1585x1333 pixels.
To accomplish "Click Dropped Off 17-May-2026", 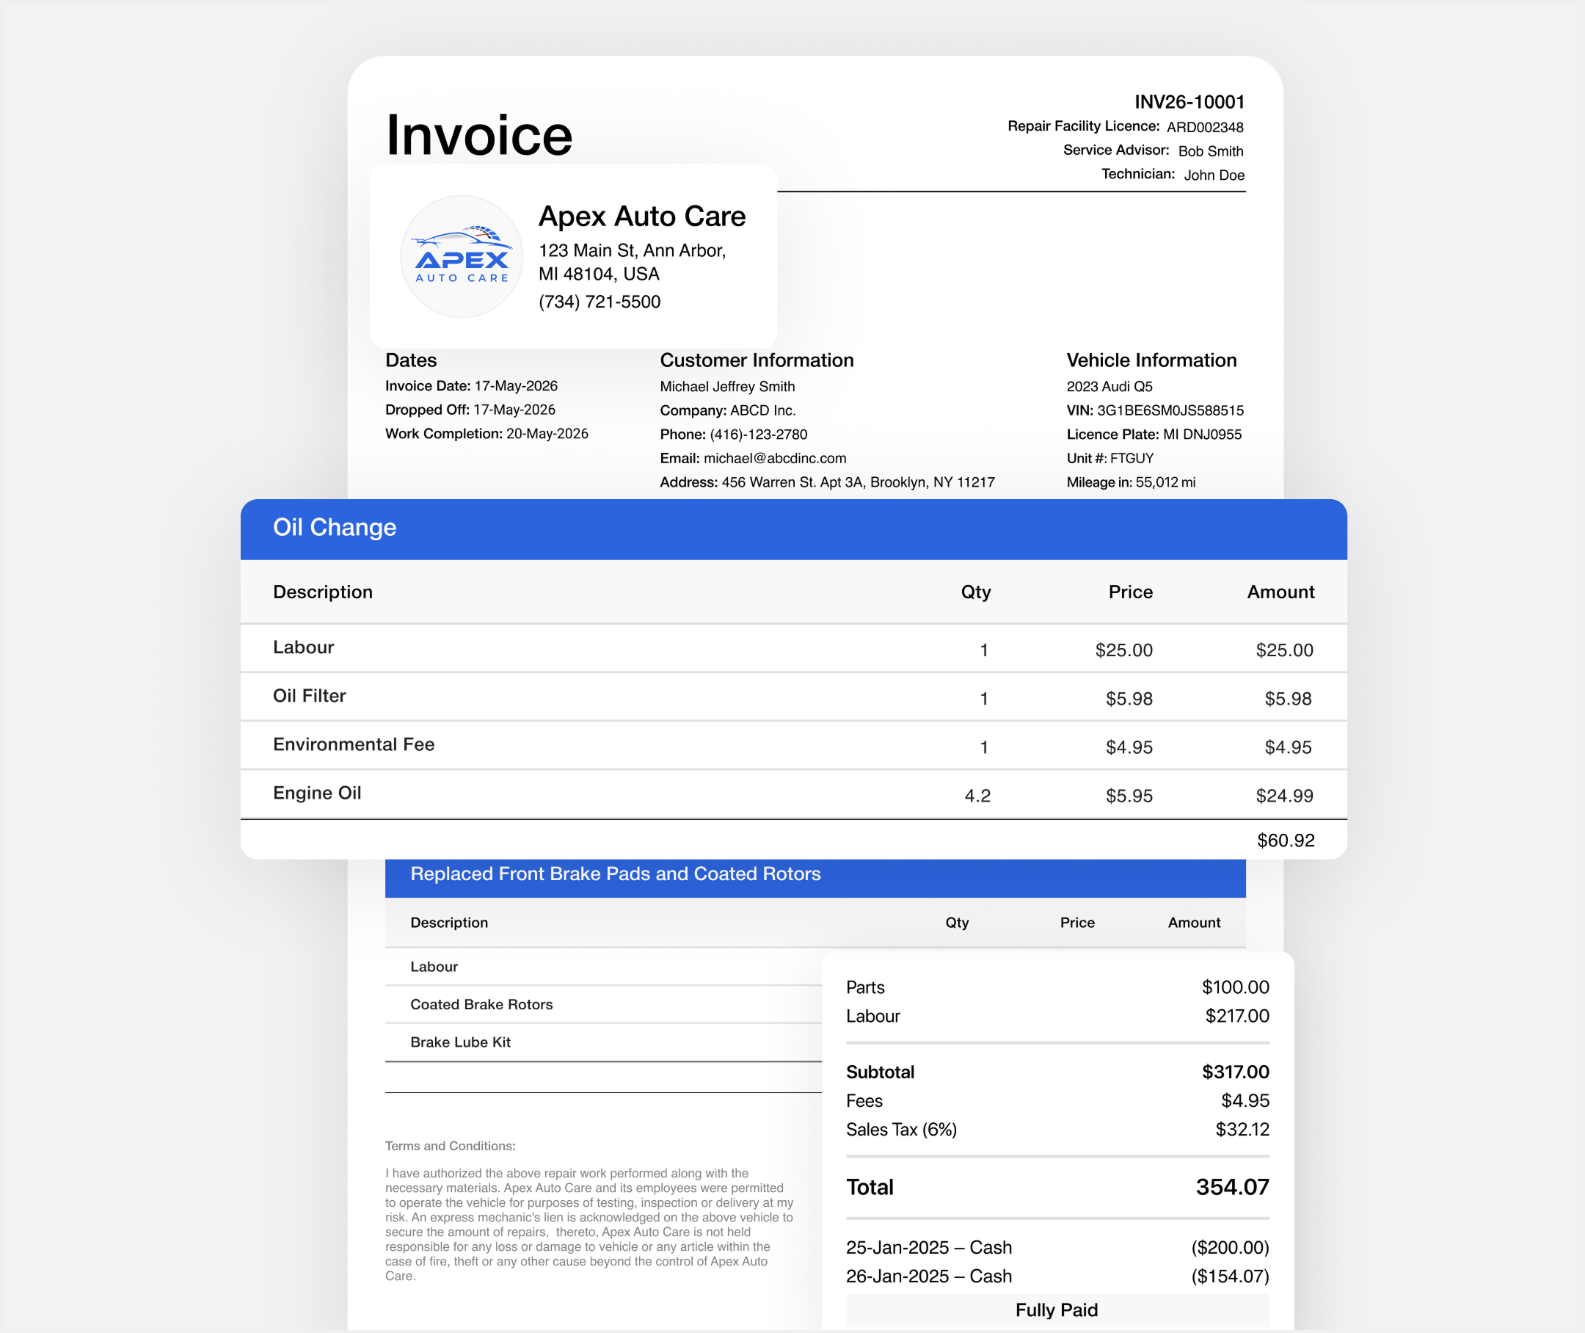I will [x=470, y=410].
